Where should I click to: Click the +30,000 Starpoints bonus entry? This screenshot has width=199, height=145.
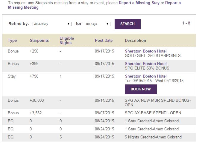pos(37,101)
